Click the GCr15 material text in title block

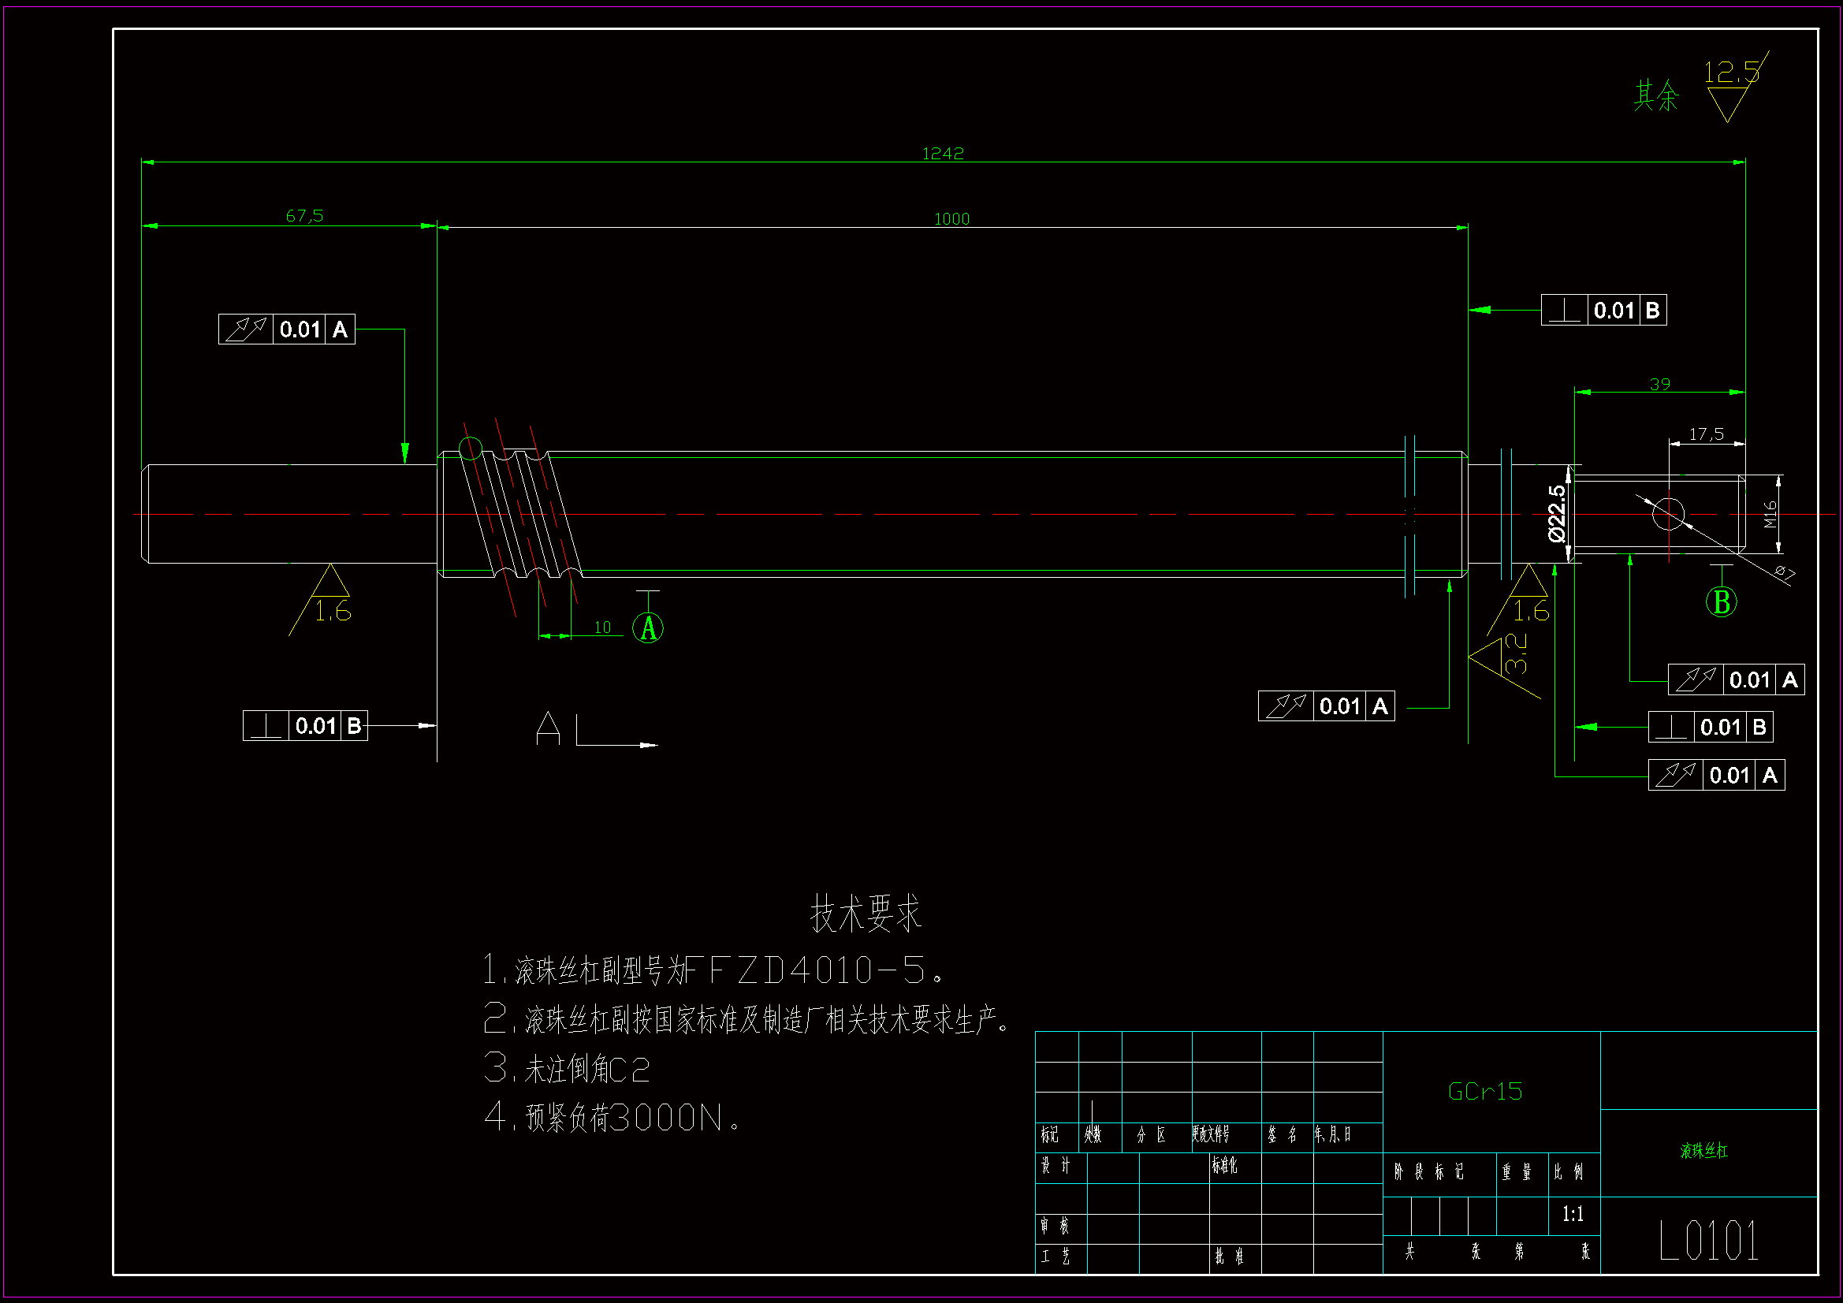(x=1484, y=1092)
